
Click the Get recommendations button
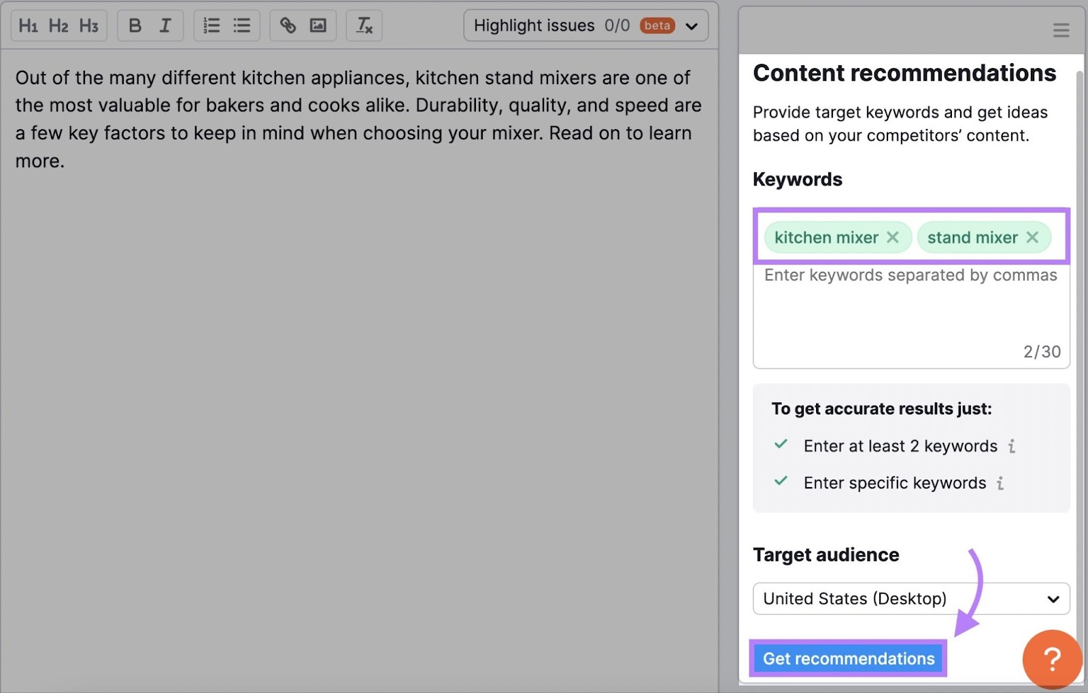848,658
